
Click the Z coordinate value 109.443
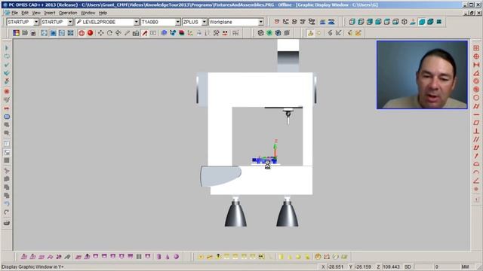pos(391,266)
